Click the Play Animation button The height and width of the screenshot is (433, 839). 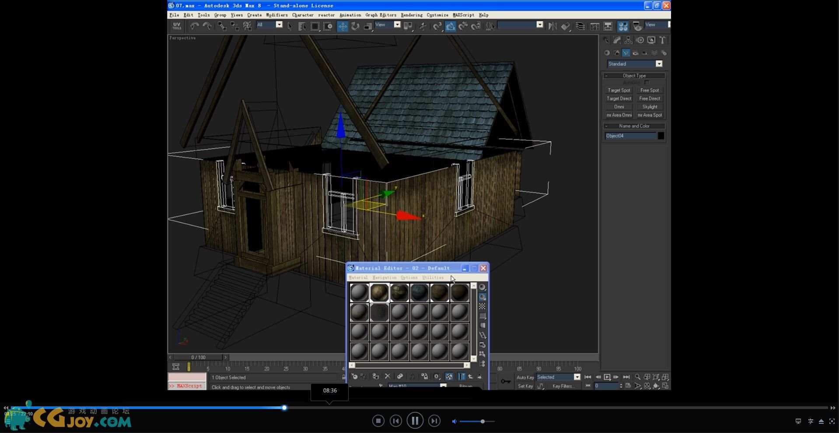coord(607,377)
